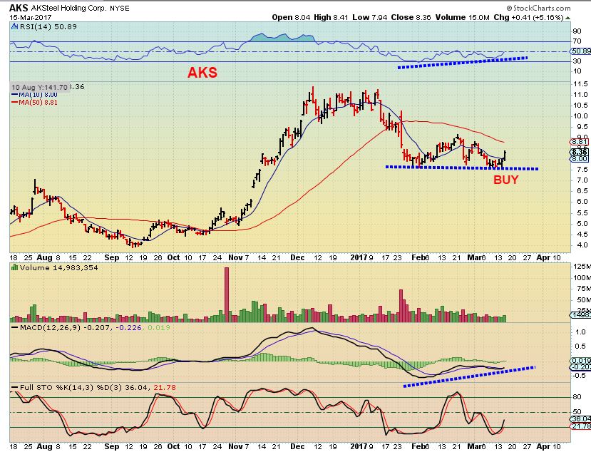Click the 50.89 RSI value tag
This screenshot has height=452, width=591.
581,51
